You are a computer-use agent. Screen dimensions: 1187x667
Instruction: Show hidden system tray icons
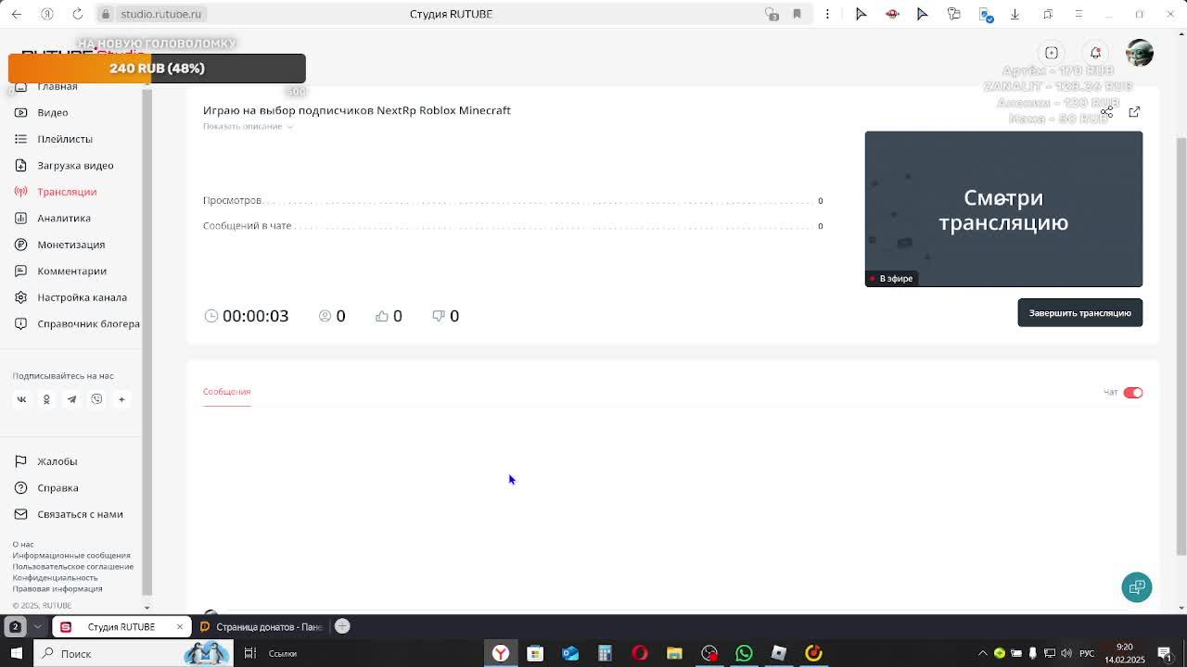click(984, 653)
